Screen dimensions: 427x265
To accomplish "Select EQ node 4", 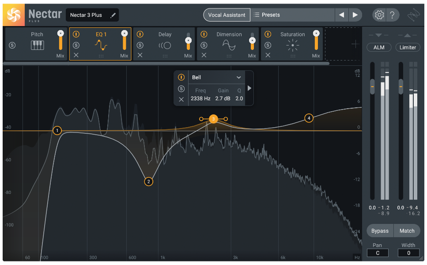I will coord(309,118).
